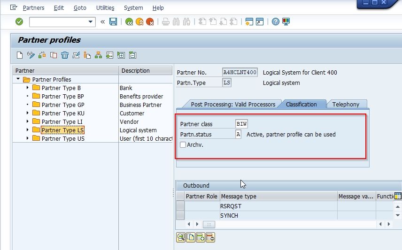Click the Delete trash can icon

(x=65, y=55)
